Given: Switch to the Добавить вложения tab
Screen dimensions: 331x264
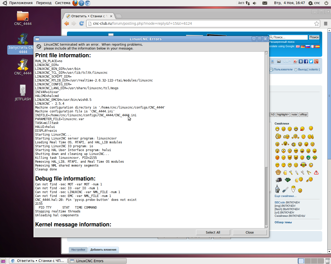Looking at the screenshot, I should pyautogui.click(x=103, y=250).
